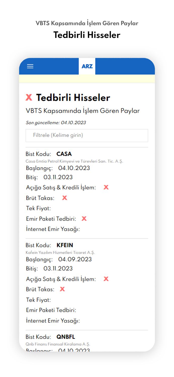
Task: Select the CASA stock code
Action: (x=64, y=154)
